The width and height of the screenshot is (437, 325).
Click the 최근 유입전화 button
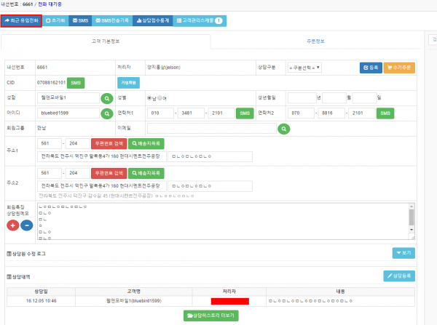21,21
